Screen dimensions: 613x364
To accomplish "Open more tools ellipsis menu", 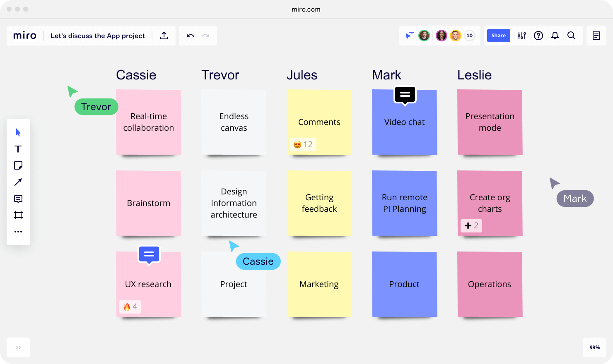I will click(x=18, y=232).
